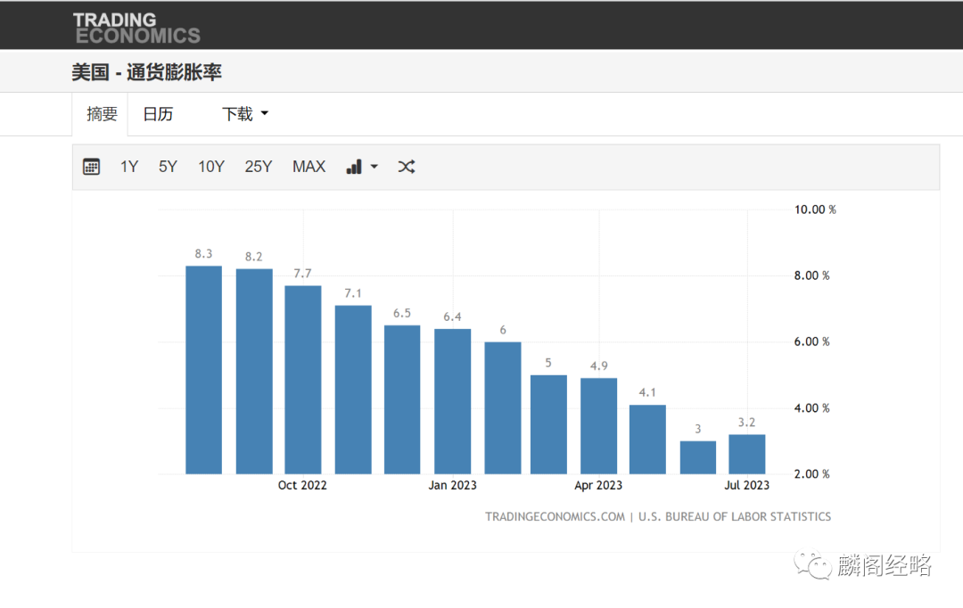963x608 pixels.
Task: Click the 4.9 bar for Apr 2023
Action: [599, 426]
